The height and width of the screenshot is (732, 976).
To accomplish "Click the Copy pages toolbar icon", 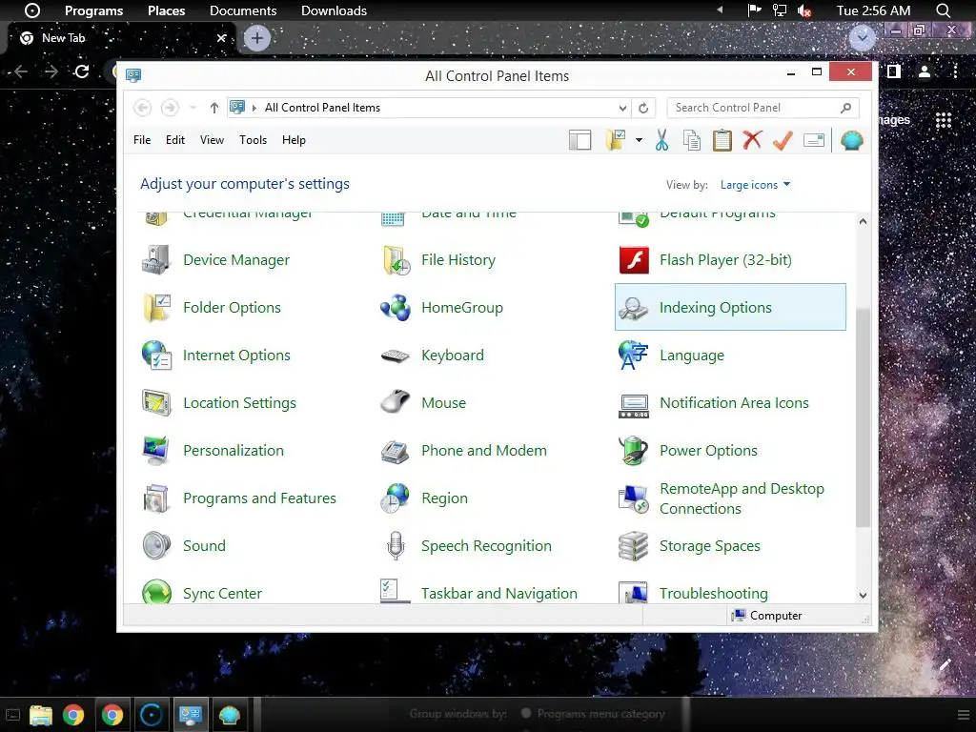I will (x=692, y=140).
